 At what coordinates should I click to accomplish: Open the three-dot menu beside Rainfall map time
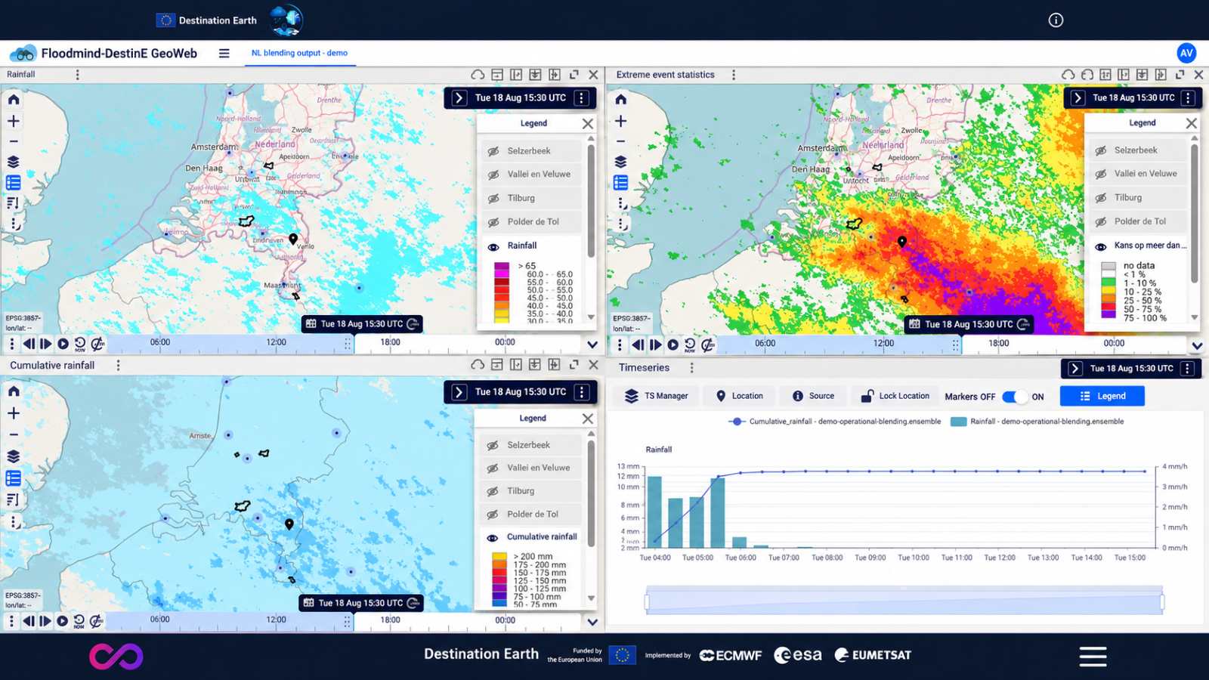(x=581, y=98)
